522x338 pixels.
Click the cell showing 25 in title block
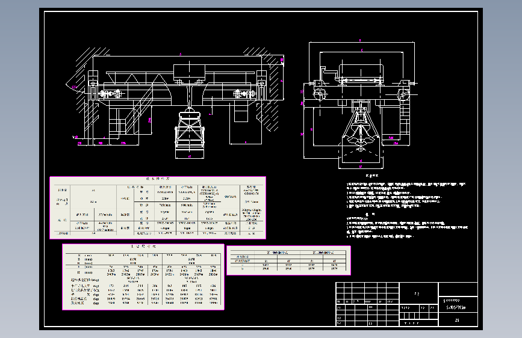tap(458, 320)
